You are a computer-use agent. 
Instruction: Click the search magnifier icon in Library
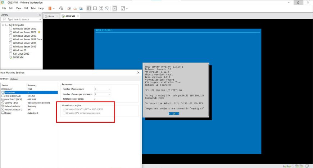click(x=4, y=19)
